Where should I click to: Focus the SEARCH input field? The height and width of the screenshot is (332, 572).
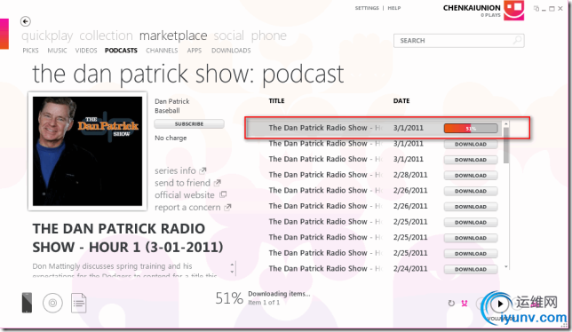459,41
